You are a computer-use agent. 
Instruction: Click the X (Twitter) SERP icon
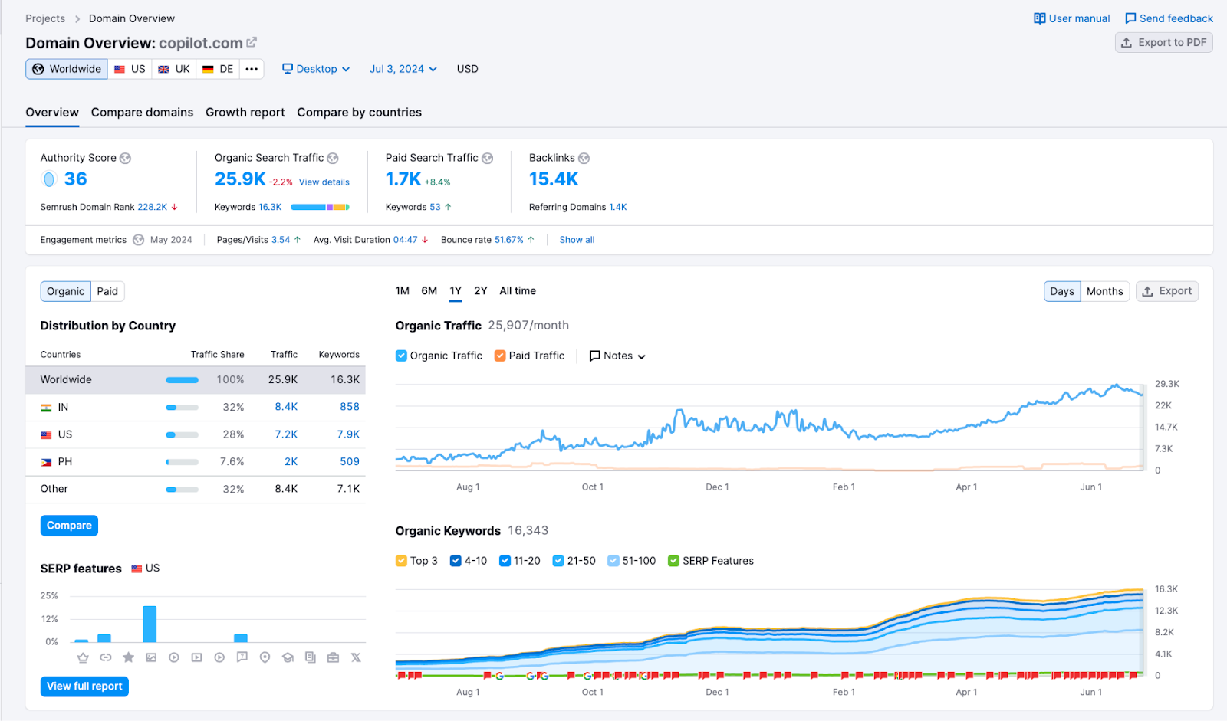click(x=356, y=657)
